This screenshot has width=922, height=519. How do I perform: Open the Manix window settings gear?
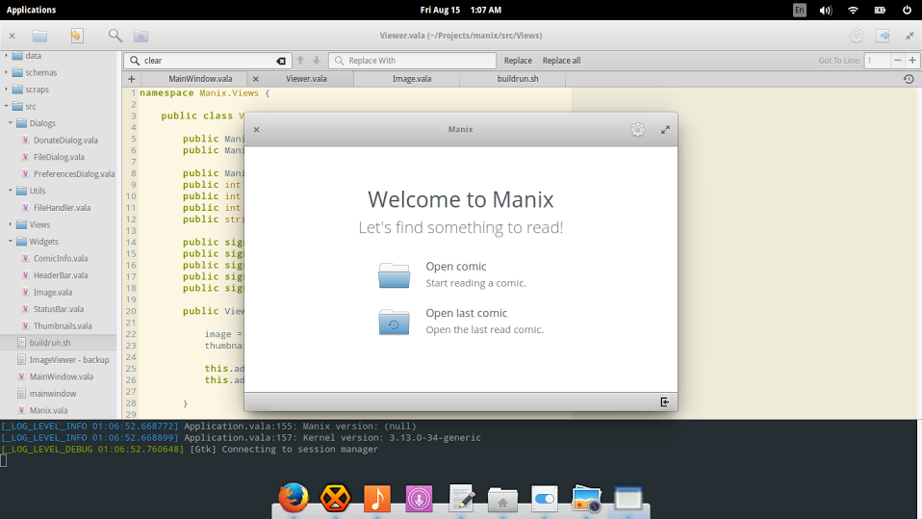click(x=637, y=129)
